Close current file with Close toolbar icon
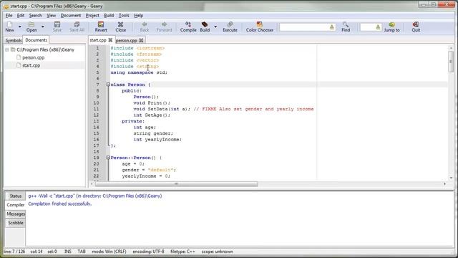 pyautogui.click(x=121, y=27)
